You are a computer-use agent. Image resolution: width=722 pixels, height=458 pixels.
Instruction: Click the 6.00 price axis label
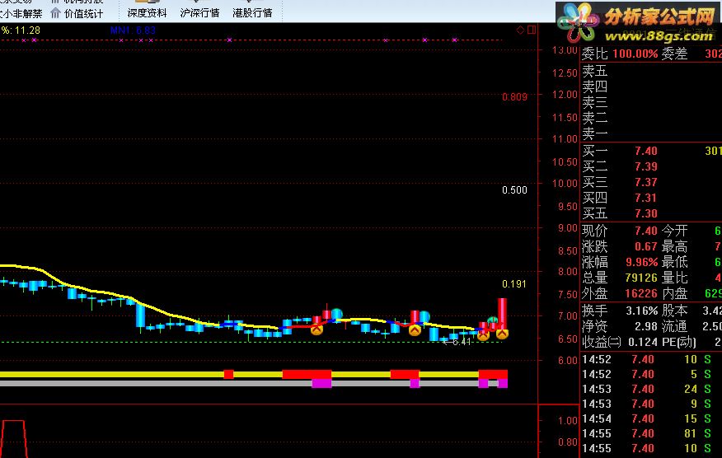click(x=567, y=361)
